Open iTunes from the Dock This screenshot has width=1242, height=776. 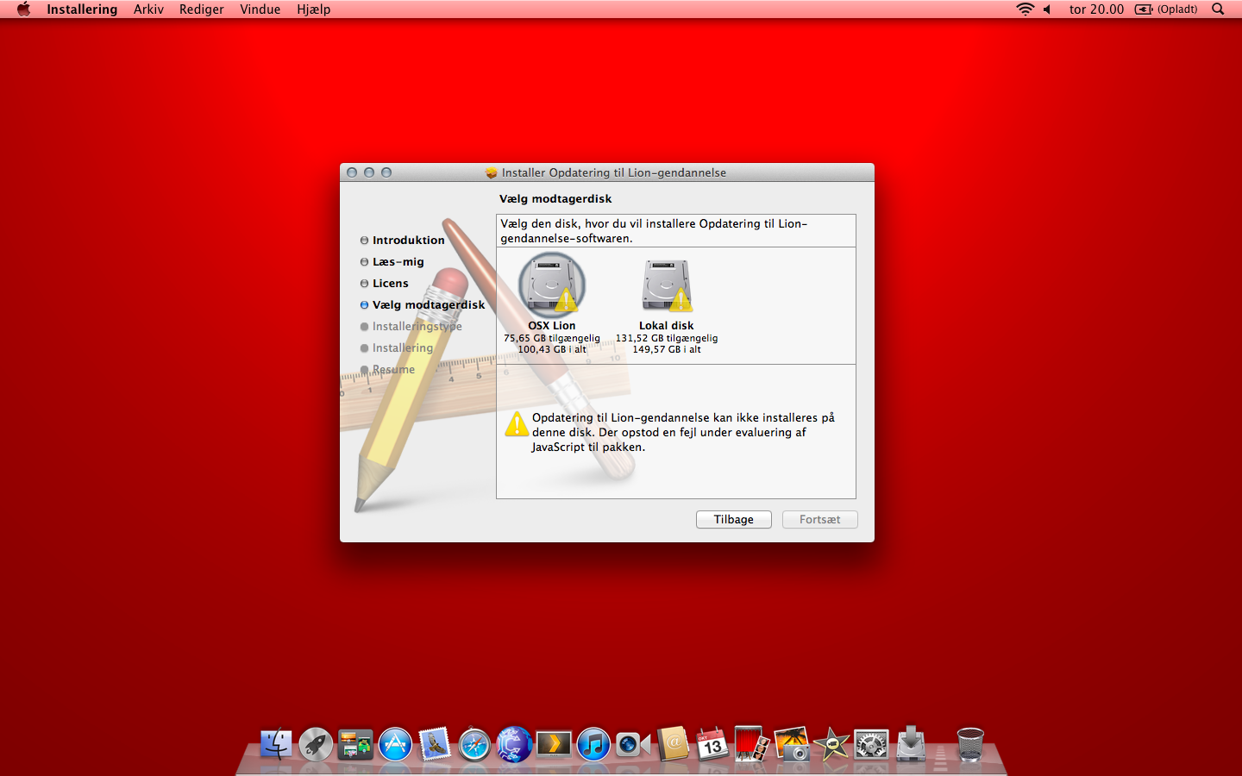(593, 744)
